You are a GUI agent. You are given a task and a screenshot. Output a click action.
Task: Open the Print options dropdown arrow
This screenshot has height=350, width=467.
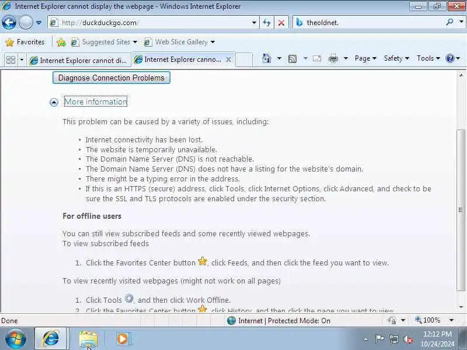tap(346, 58)
